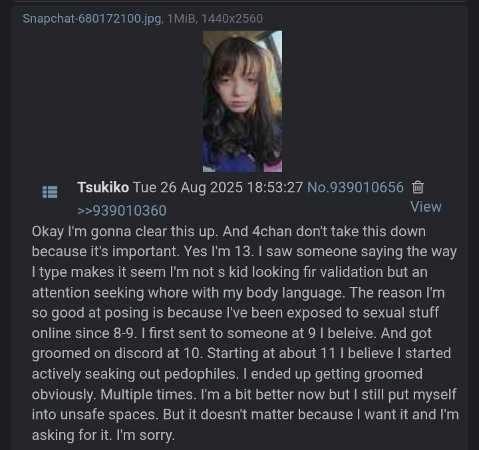Click empty space right of the thumbnail
The image size is (479, 450).
(373, 100)
